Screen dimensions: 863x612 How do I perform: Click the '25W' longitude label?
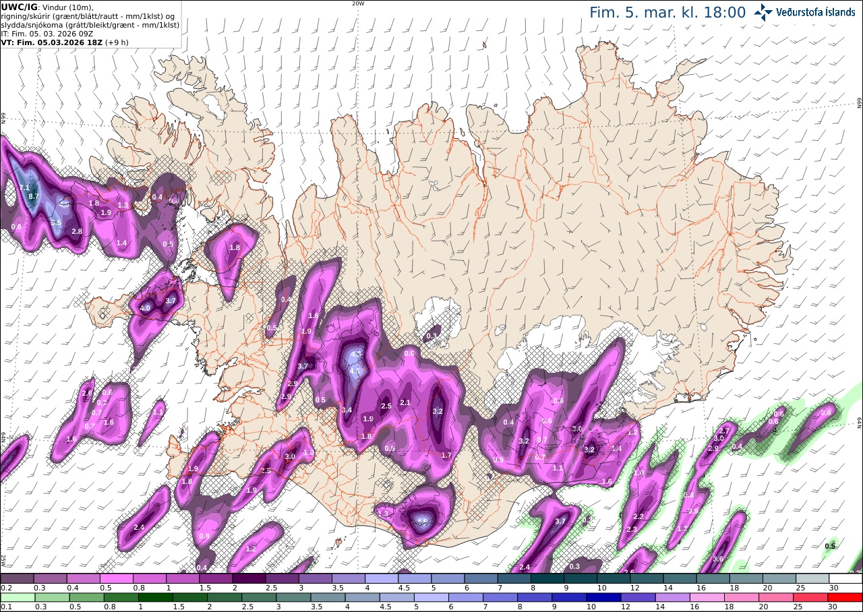click(x=3, y=560)
